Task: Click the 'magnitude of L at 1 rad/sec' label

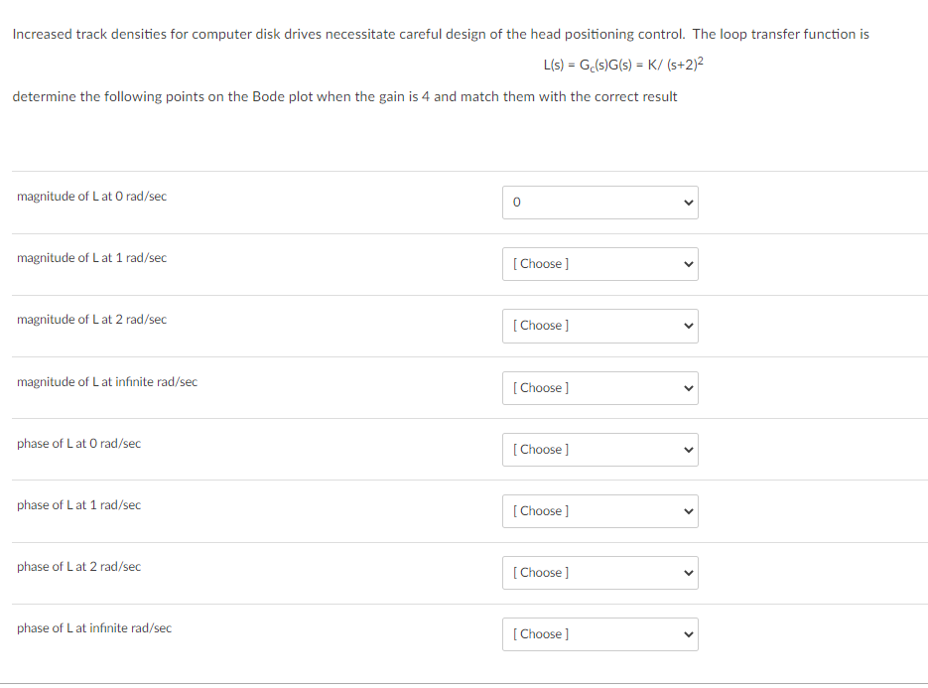Action: coord(91,258)
